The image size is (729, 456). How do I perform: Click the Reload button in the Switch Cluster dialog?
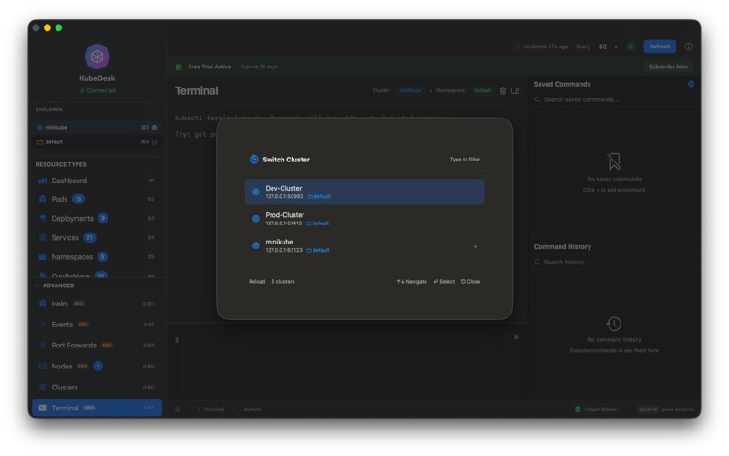tap(257, 282)
